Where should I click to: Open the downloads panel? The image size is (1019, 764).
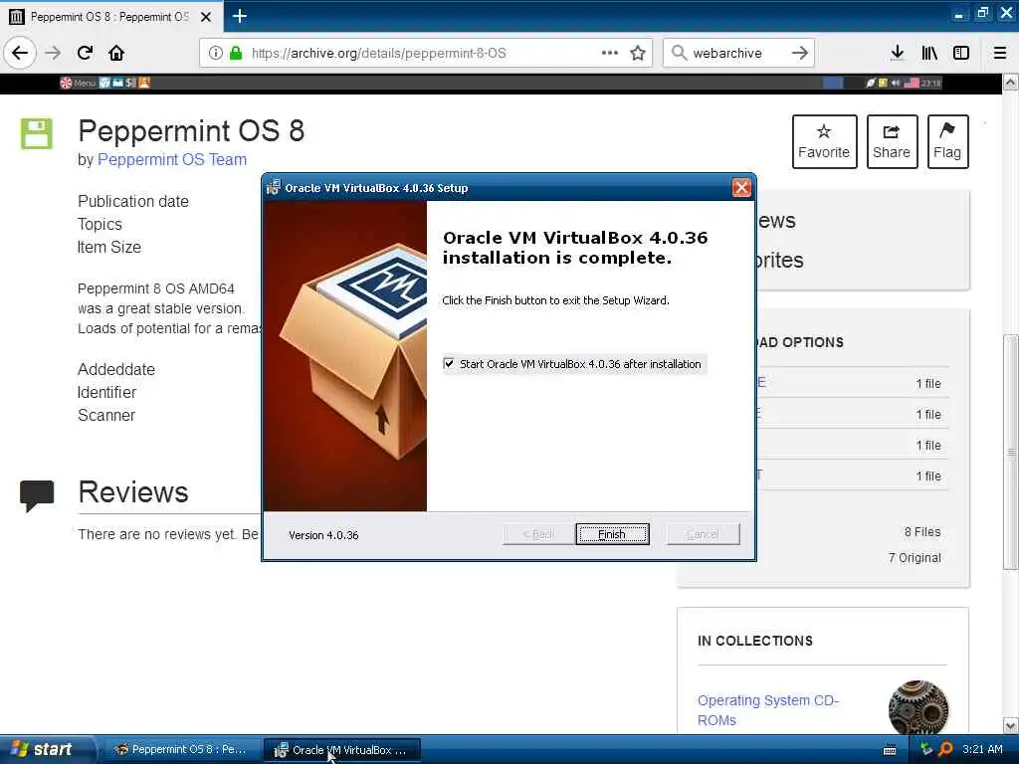tap(897, 53)
